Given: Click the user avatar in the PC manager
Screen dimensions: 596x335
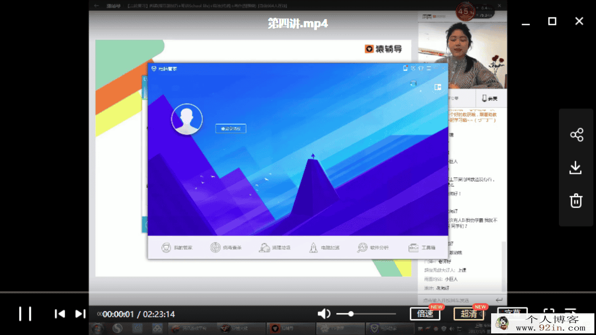Looking at the screenshot, I should [186, 119].
